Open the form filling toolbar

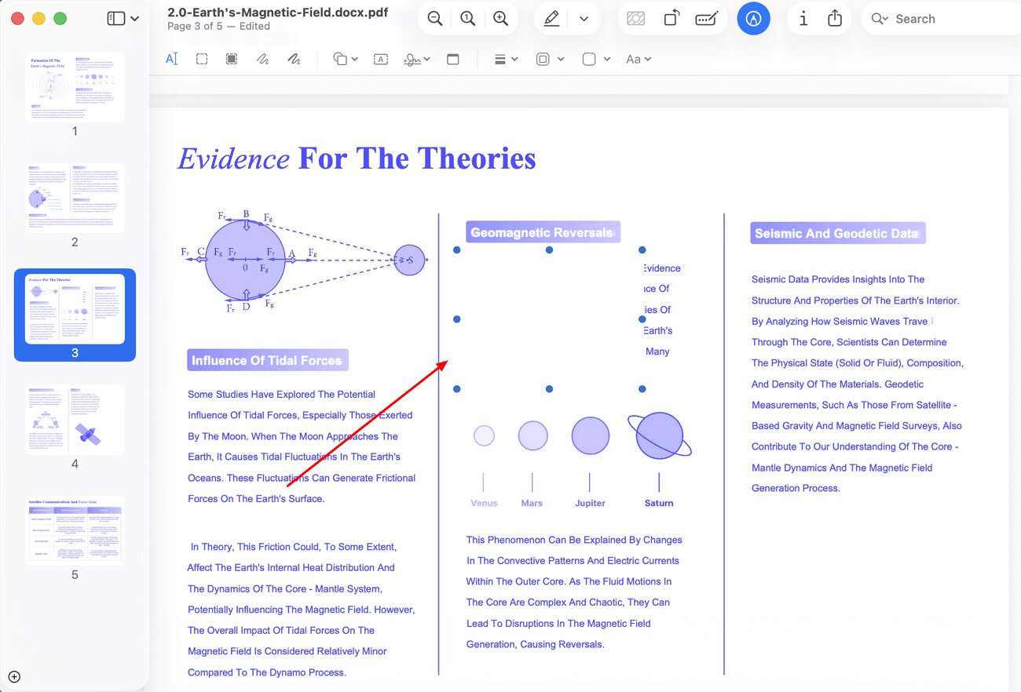[x=706, y=19]
